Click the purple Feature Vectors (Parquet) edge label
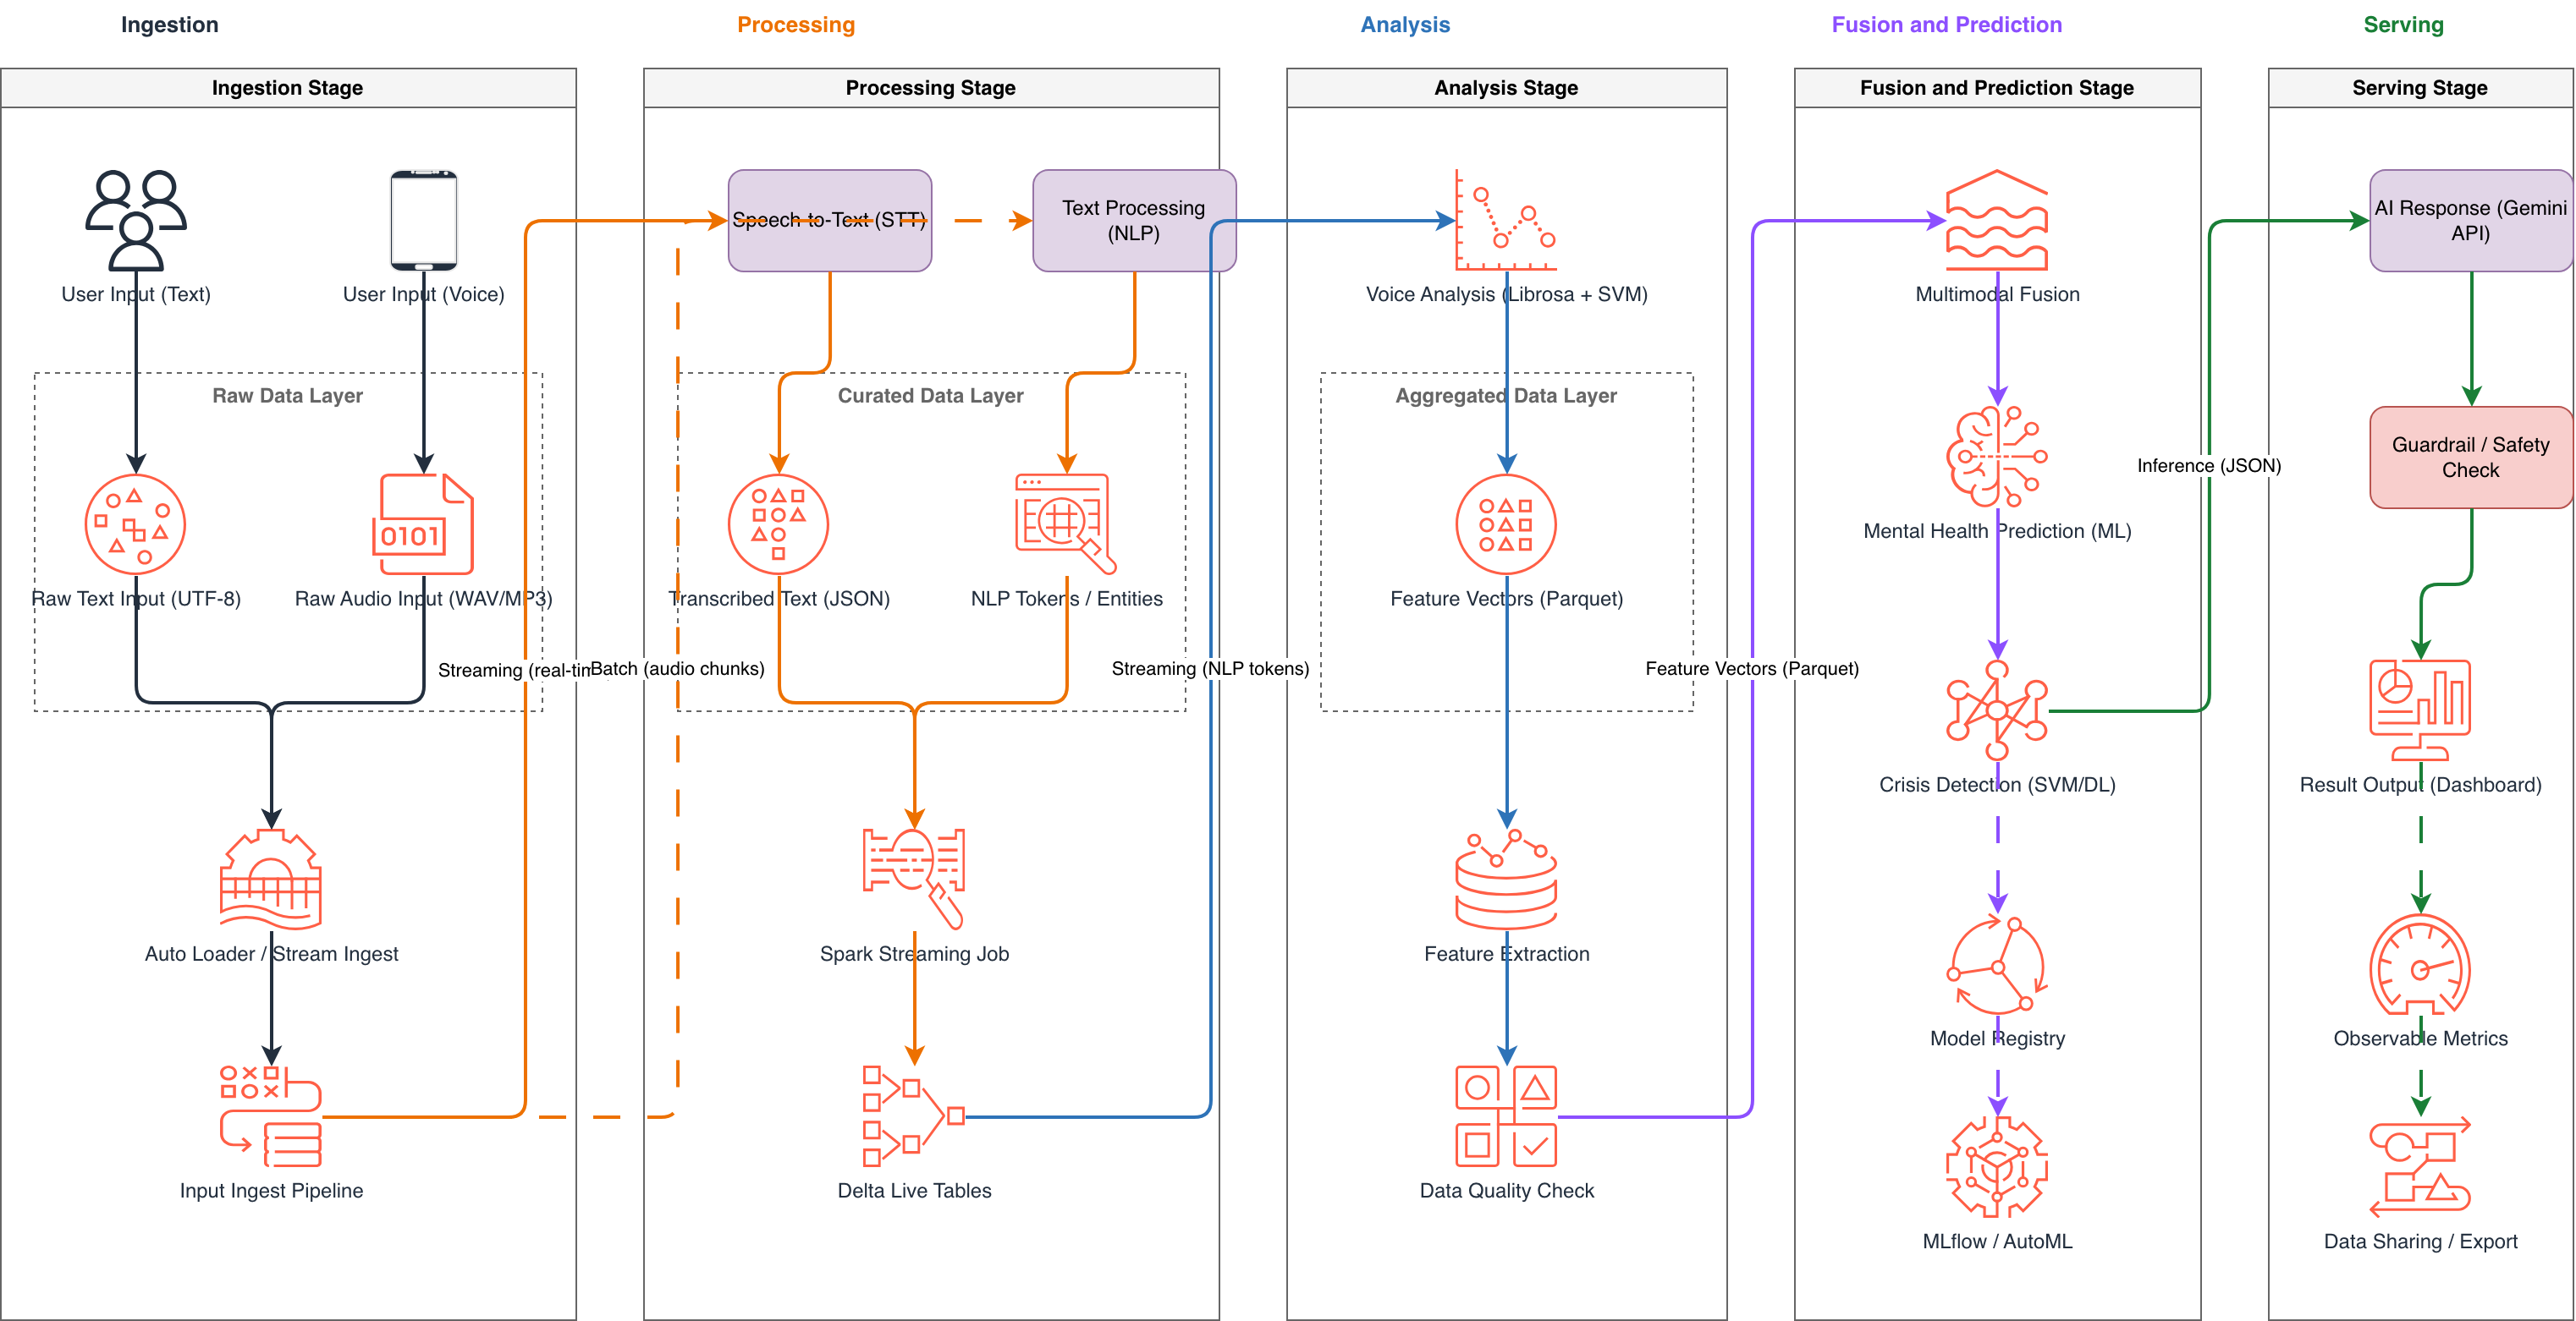 pyautogui.click(x=1752, y=668)
